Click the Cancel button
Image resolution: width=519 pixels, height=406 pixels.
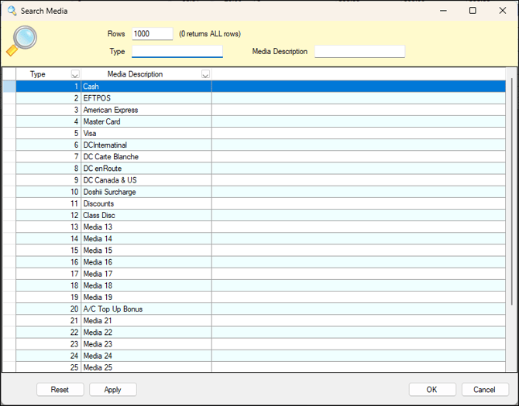pos(485,390)
